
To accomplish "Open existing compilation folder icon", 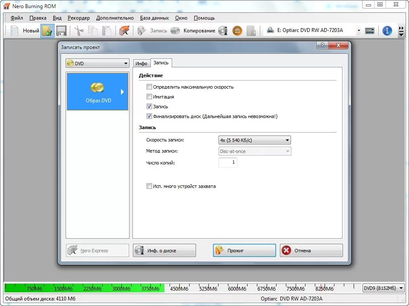I will tap(47, 31).
